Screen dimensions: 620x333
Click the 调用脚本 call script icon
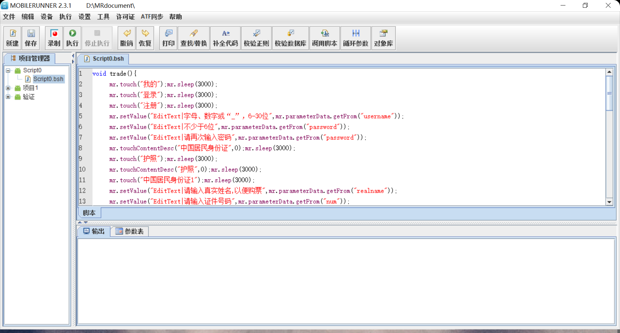click(325, 38)
